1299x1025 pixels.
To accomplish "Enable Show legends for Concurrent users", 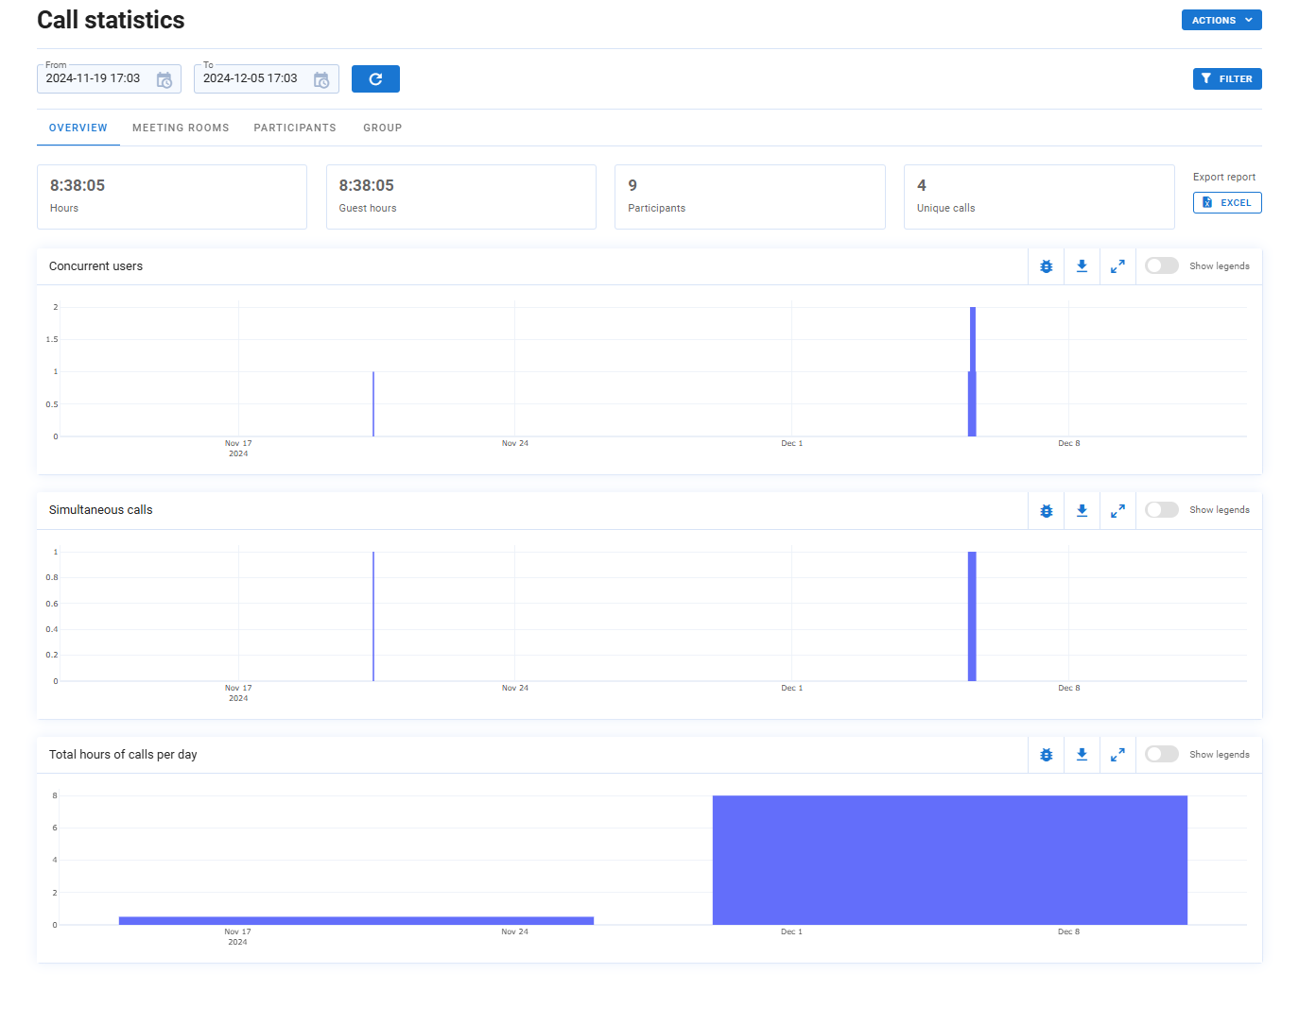I will click(1161, 266).
